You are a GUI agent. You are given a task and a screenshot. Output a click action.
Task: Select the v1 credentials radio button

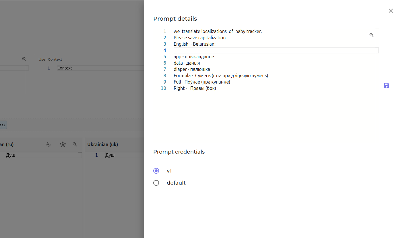coord(156,171)
